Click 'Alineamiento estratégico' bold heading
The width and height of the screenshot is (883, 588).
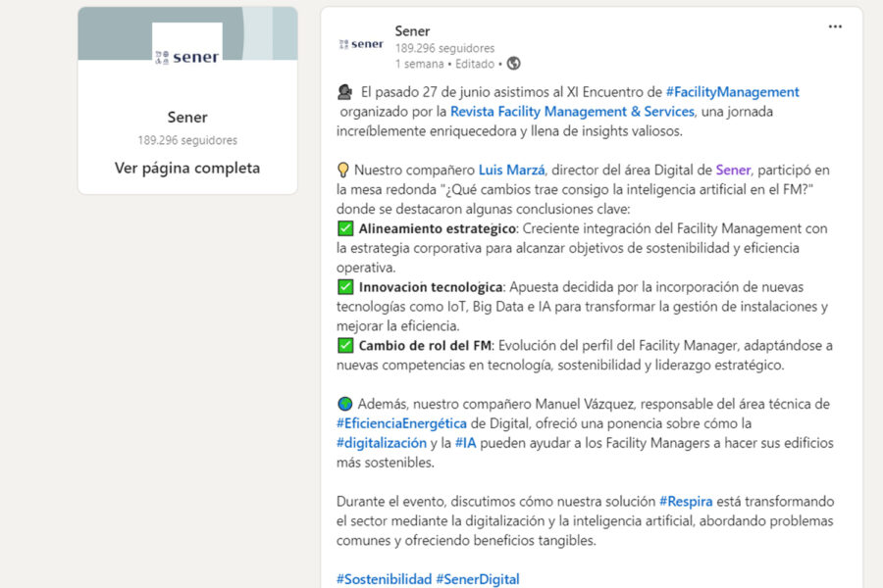coord(438,228)
